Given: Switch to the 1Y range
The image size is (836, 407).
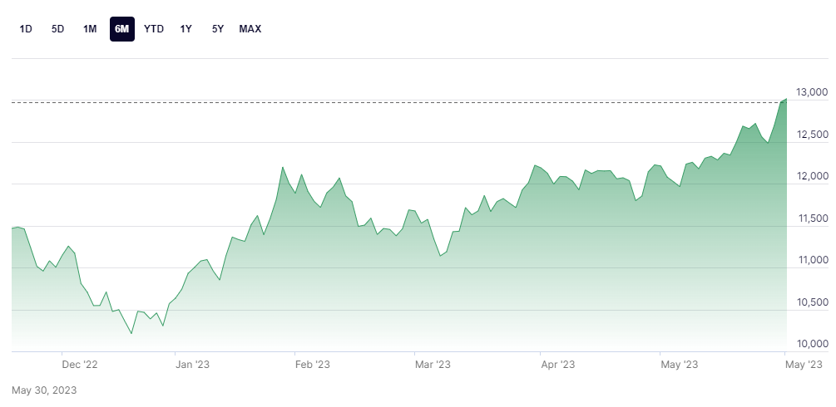Looking at the screenshot, I should click(186, 29).
